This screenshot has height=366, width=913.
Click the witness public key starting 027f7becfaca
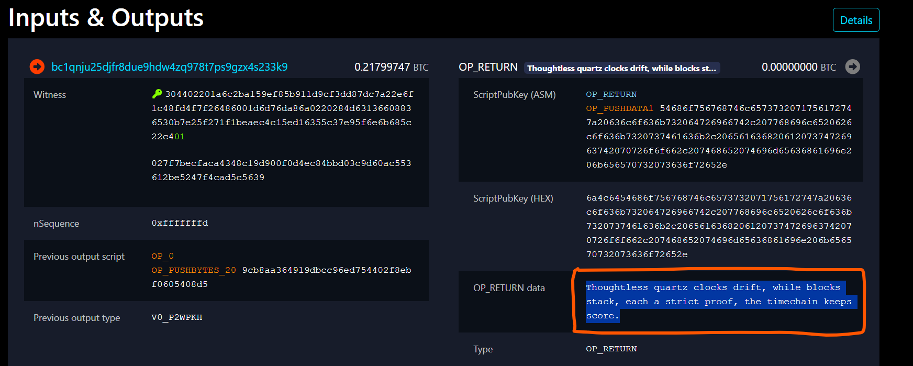pyautogui.click(x=281, y=170)
